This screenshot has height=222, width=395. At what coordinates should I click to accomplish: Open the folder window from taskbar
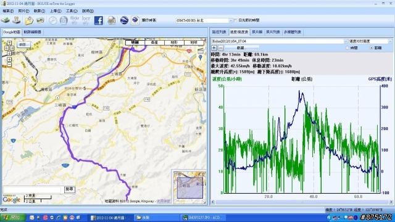[156, 218]
